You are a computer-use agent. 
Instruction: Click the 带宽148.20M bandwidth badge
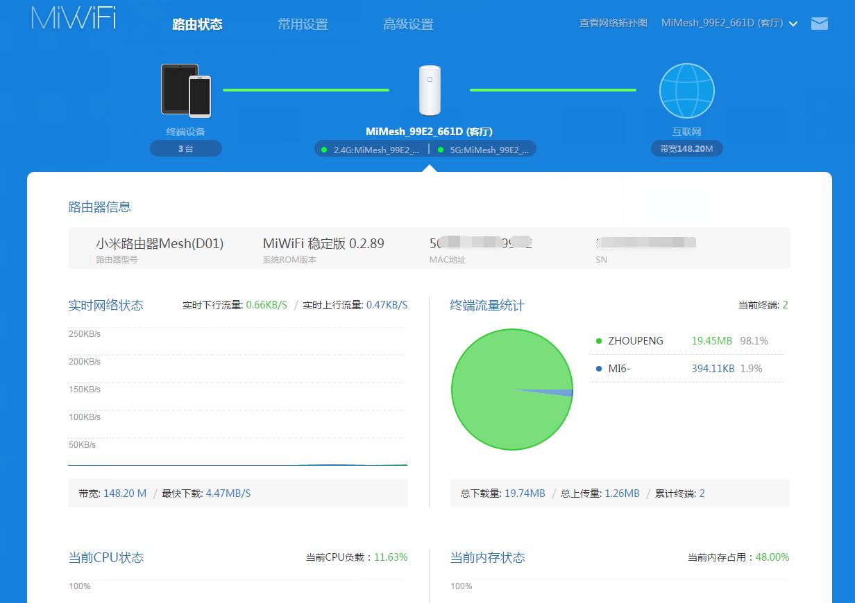[x=686, y=148]
